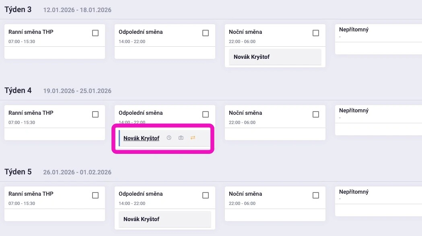This screenshot has height=236, width=422.
Task: Click the medical bag icon in Týden 4
Action: point(181,138)
